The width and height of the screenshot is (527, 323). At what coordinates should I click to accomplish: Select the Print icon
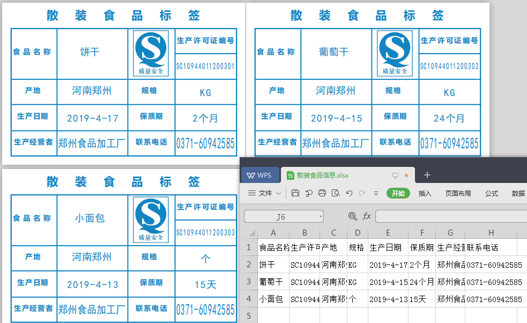tap(322, 194)
